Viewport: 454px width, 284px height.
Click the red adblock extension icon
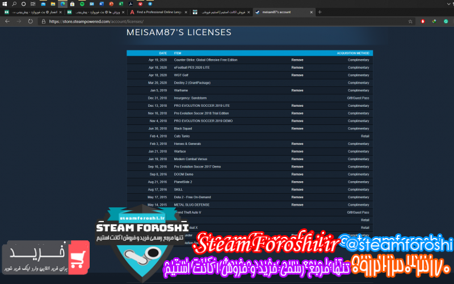423,21
